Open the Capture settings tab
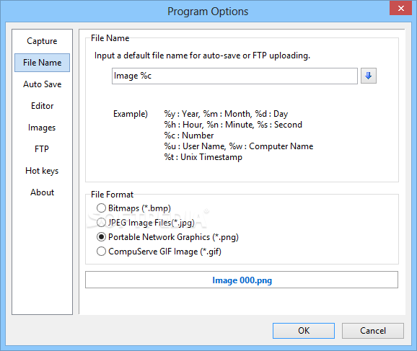The image size is (417, 351). [42, 41]
